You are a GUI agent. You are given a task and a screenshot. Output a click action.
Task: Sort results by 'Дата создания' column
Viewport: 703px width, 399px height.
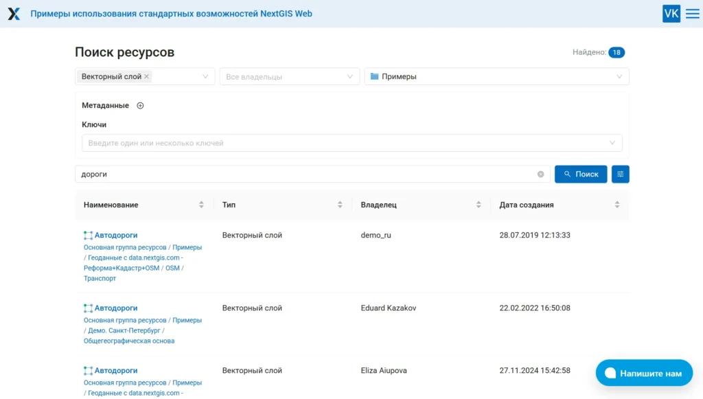pyautogui.click(x=560, y=205)
